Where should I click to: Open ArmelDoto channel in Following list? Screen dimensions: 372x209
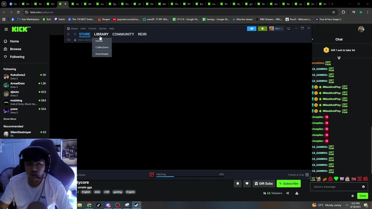pos(25,85)
